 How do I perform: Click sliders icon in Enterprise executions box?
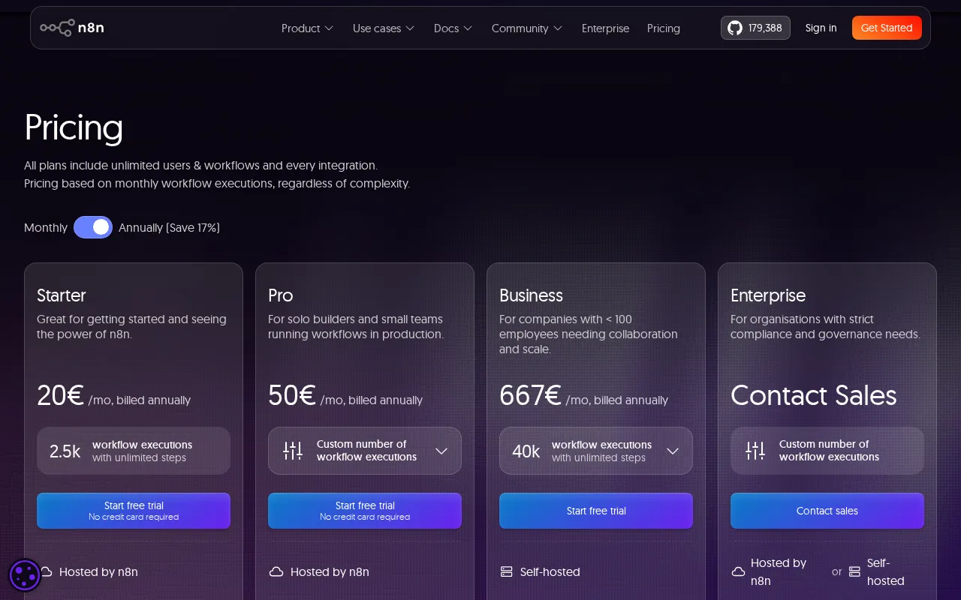click(x=755, y=451)
